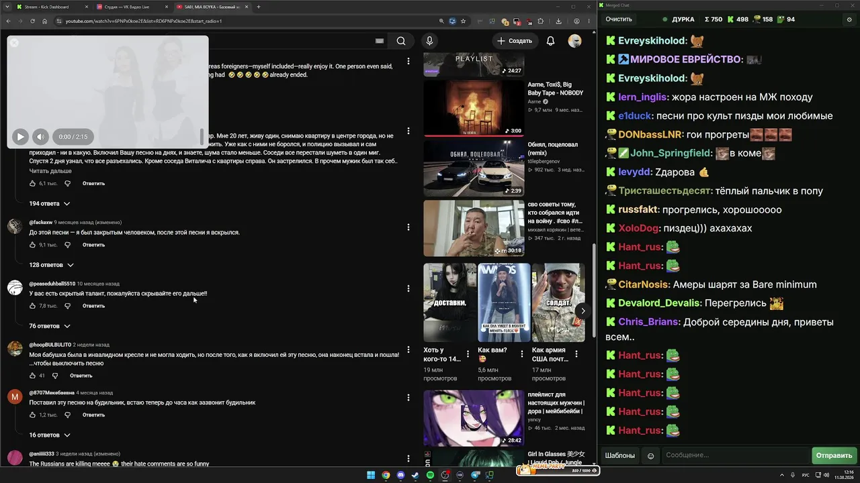
Task: Open Telegram from the taskbar
Action: click(x=474, y=476)
